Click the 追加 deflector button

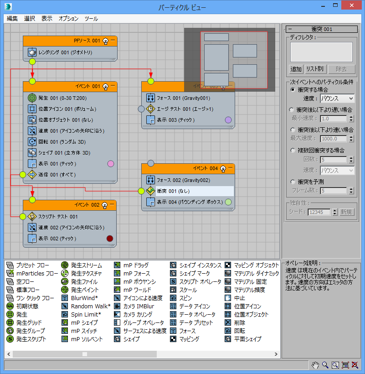(x=296, y=69)
